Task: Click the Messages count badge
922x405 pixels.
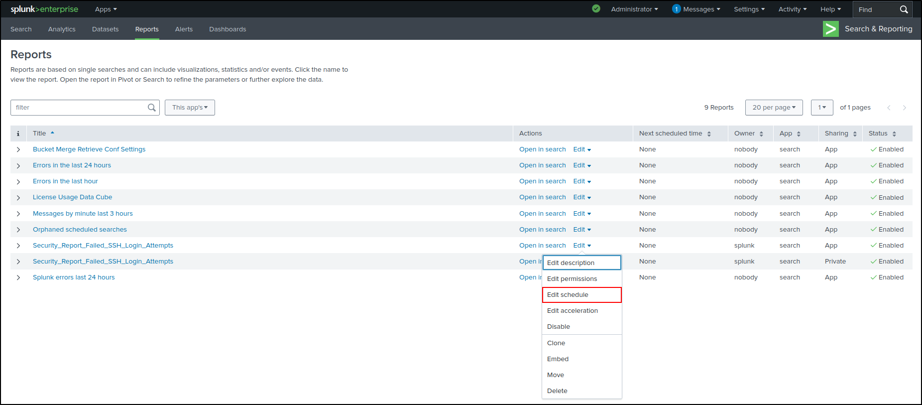Action: (x=676, y=9)
